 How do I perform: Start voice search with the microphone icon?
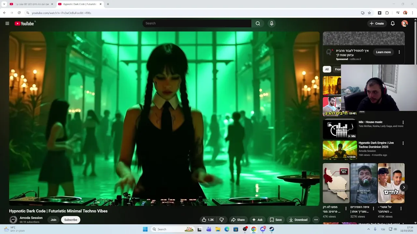[x=271, y=23]
